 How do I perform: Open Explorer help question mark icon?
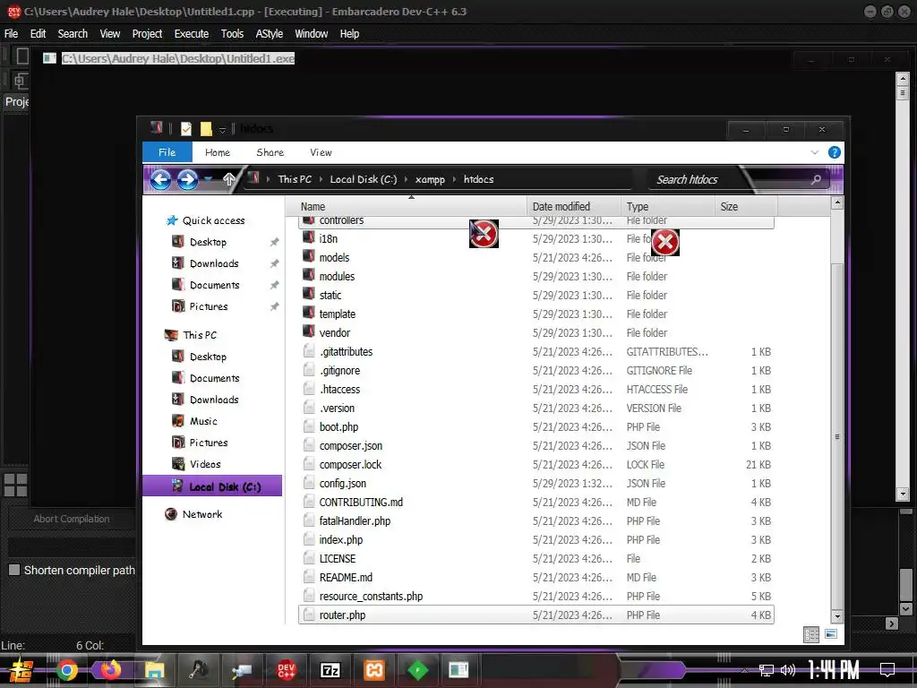coord(834,152)
